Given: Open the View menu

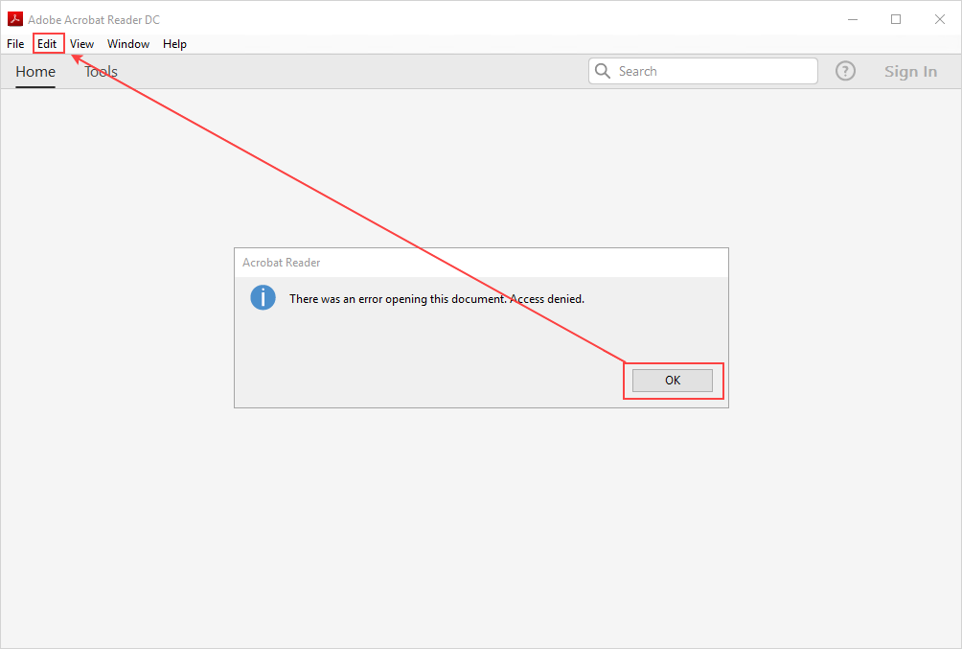Looking at the screenshot, I should [x=81, y=44].
